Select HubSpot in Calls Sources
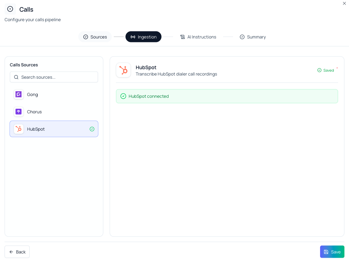 [x=54, y=129]
